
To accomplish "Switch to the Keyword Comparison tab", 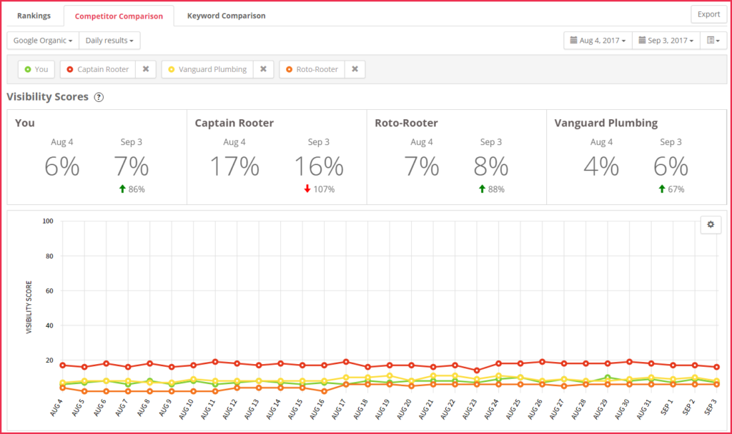I will [226, 16].
